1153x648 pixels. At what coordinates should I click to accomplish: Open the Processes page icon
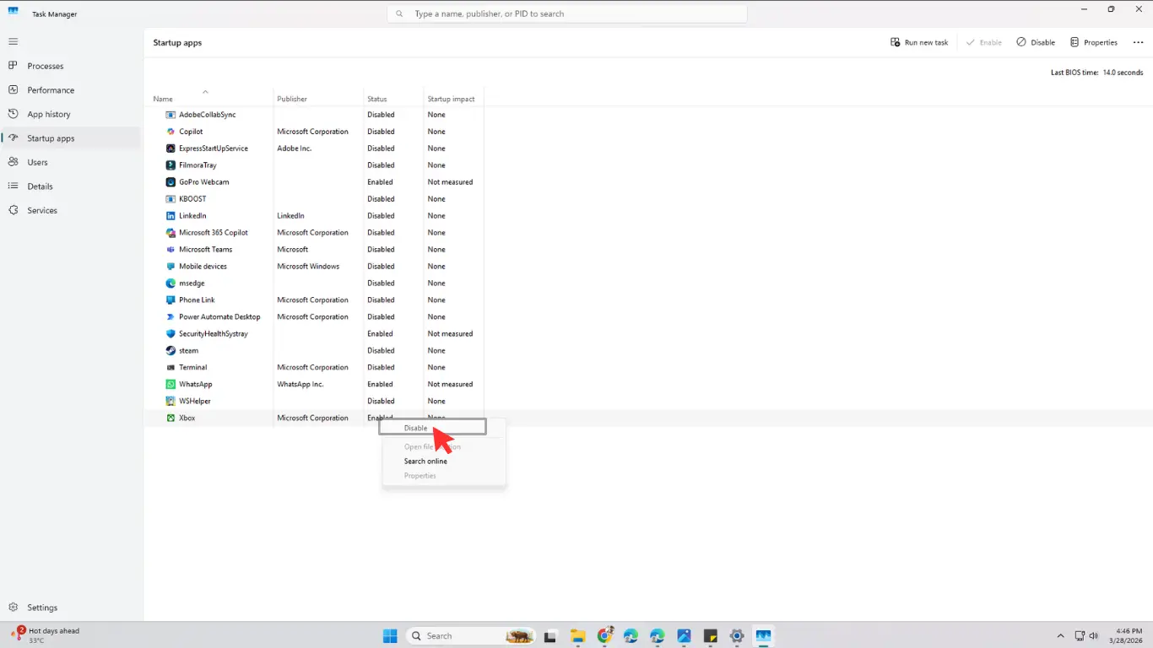click(x=13, y=66)
